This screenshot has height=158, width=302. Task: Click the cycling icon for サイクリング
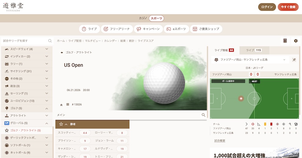(x=7, y=71)
